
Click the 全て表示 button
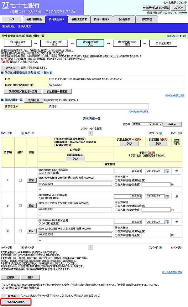coord(11,68)
